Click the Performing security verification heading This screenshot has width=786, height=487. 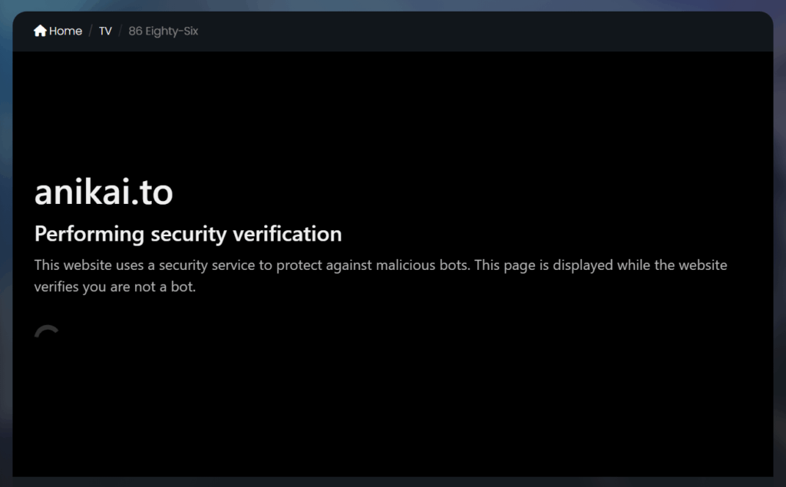click(x=188, y=234)
